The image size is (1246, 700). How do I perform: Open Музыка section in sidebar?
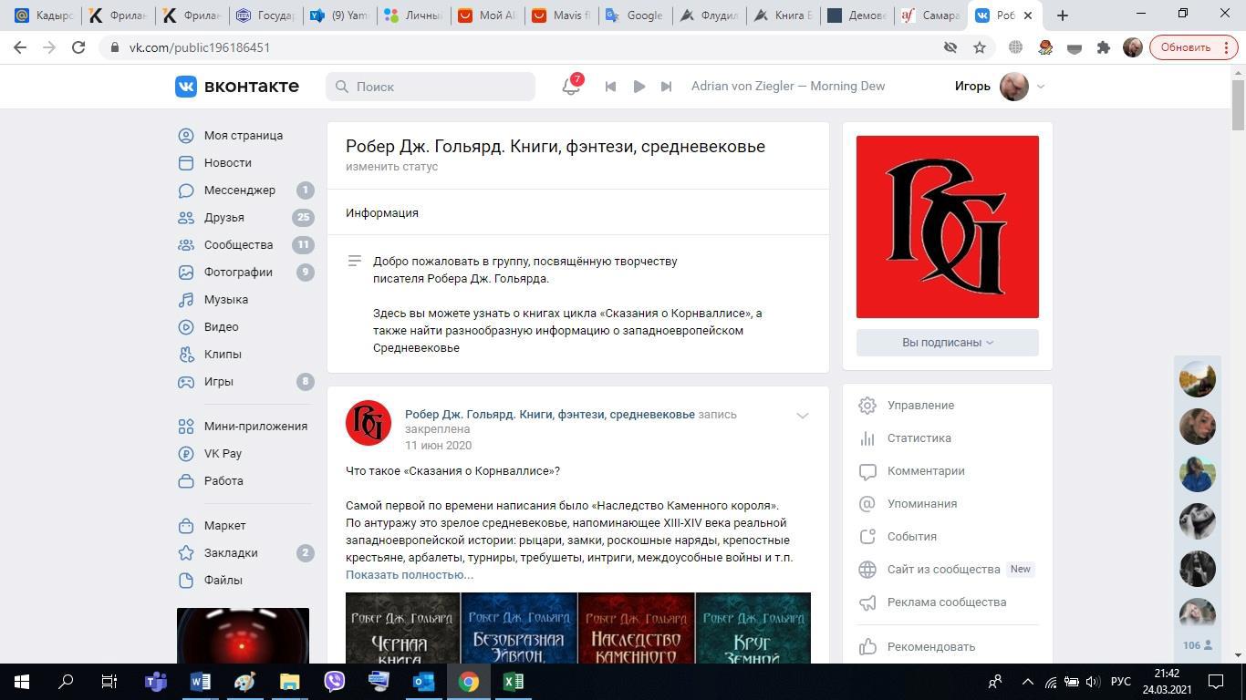tap(225, 300)
